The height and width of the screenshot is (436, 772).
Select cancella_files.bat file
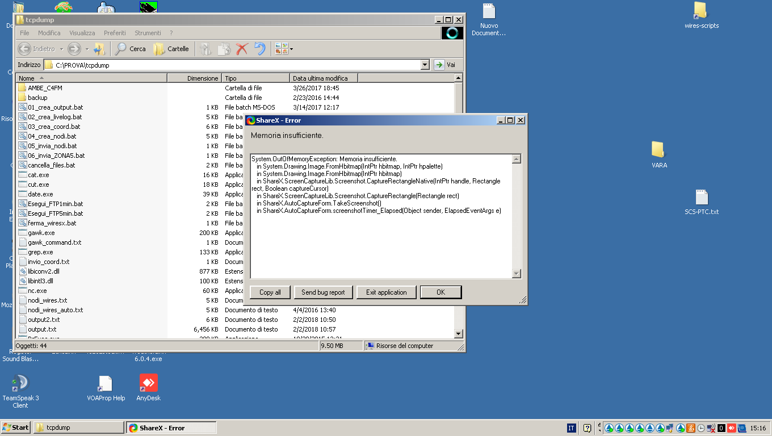click(47, 165)
